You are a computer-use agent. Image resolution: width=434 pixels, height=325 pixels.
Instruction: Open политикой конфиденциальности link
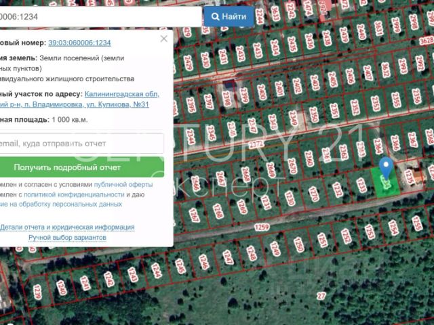(x=74, y=194)
